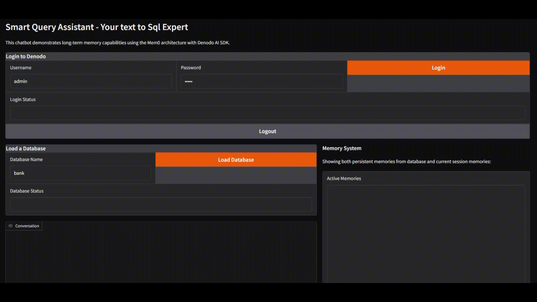
Task: Click inside the Active Memories text area
Action: tap(426, 233)
